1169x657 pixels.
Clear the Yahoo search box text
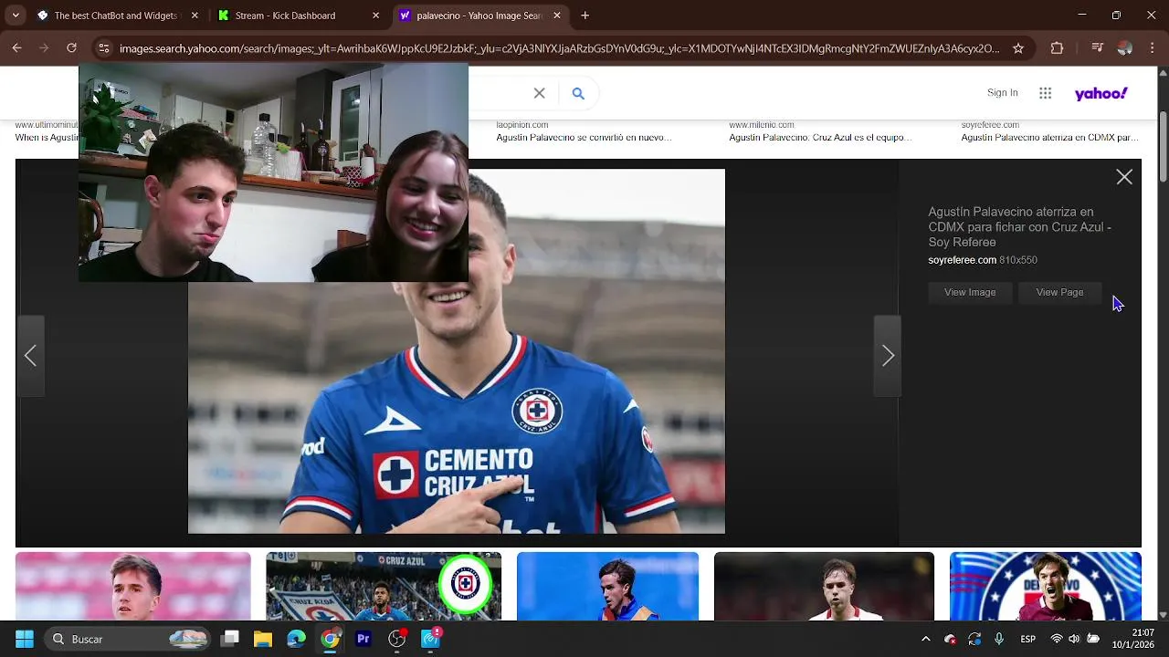tap(539, 93)
